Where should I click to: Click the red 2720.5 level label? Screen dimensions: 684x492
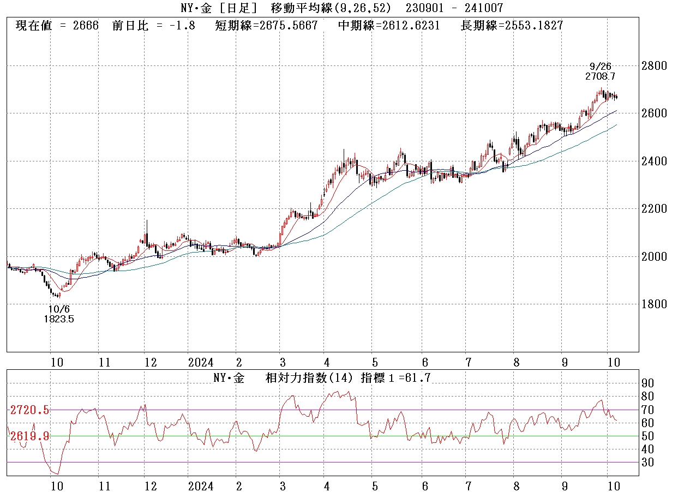29,410
